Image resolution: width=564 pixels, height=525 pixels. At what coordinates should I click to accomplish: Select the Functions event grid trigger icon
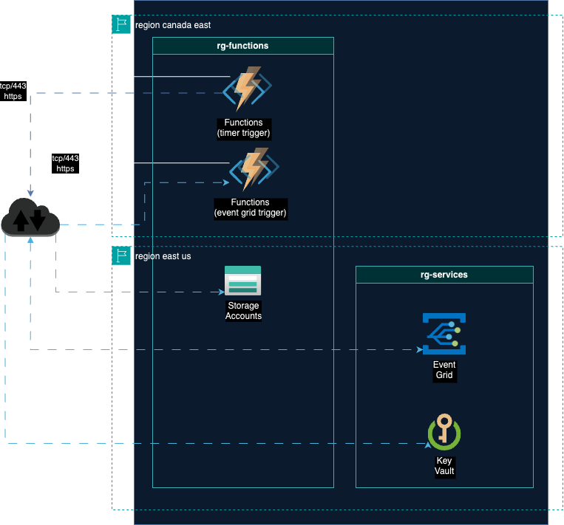click(253, 170)
